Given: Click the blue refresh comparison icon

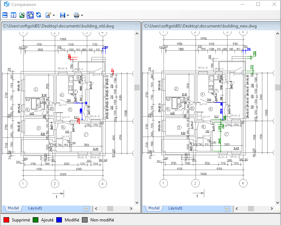Looking at the screenshot, I should pyautogui.click(x=39, y=15).
